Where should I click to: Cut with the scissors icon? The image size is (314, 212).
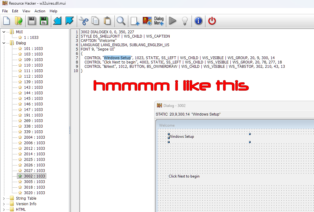coord(84,21)
